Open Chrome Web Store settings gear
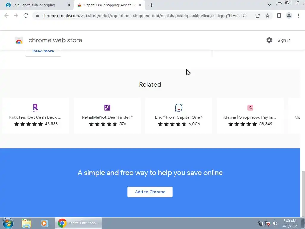 pyautogui.click(x=269, y=40)
